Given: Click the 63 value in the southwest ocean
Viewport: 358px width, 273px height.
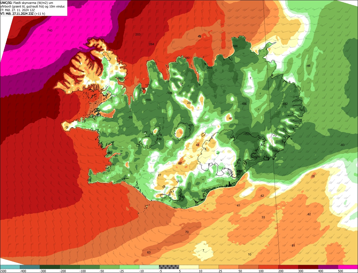Looking at the screenshot, I should 149,252.
